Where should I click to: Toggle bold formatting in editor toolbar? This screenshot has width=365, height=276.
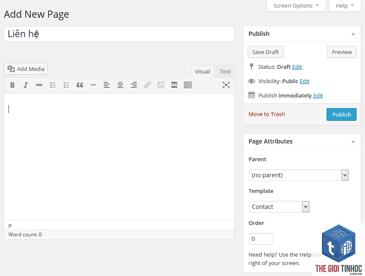12,85
